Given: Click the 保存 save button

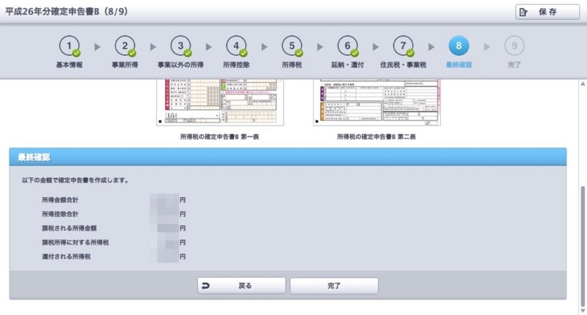Looking at the screenshot, I should [x=547, y=12].
